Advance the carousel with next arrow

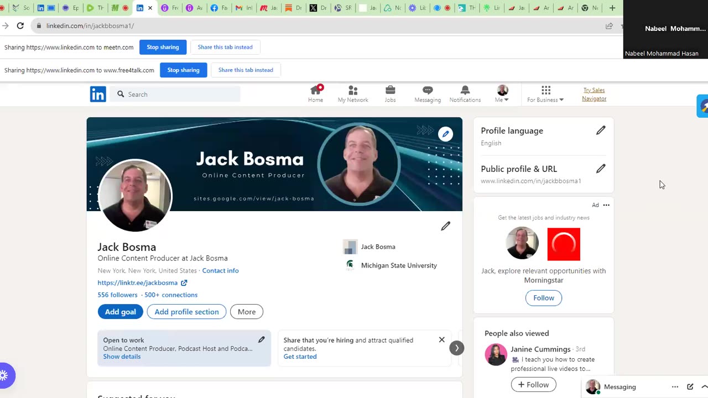point(457,348)
